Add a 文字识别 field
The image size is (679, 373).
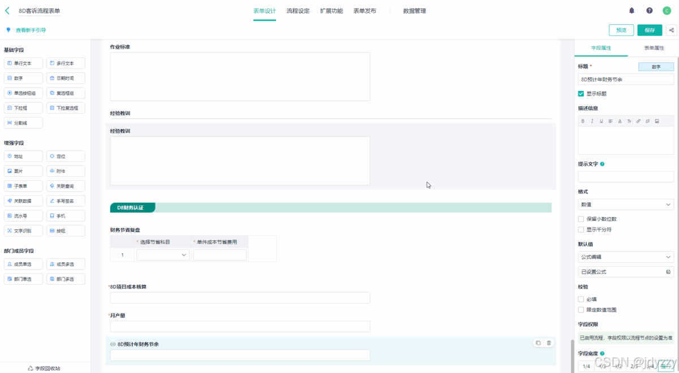pos(23,231)
